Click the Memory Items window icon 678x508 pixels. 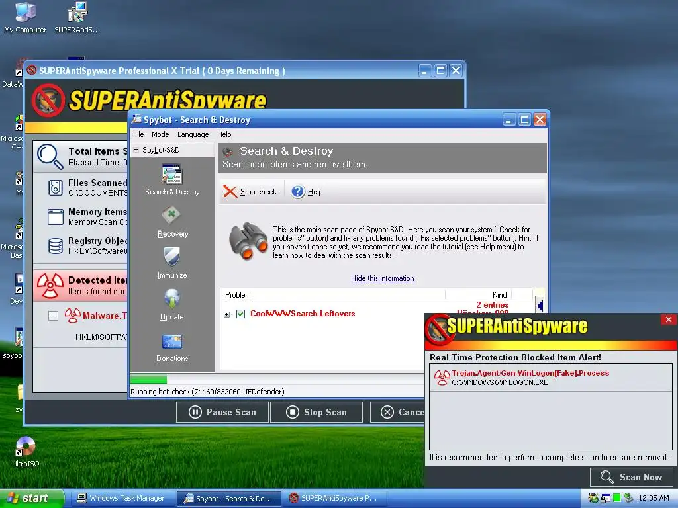pyautogui.click(x=56, y=217)
